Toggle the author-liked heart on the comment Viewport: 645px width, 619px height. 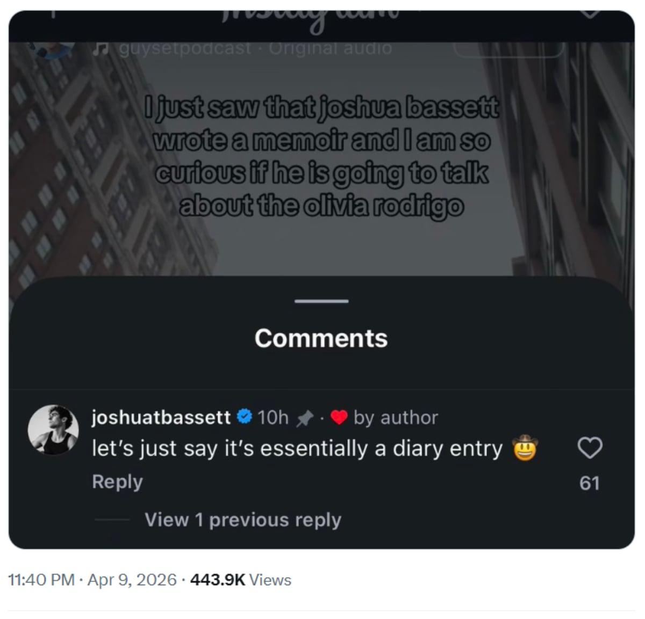pos(339,417)
